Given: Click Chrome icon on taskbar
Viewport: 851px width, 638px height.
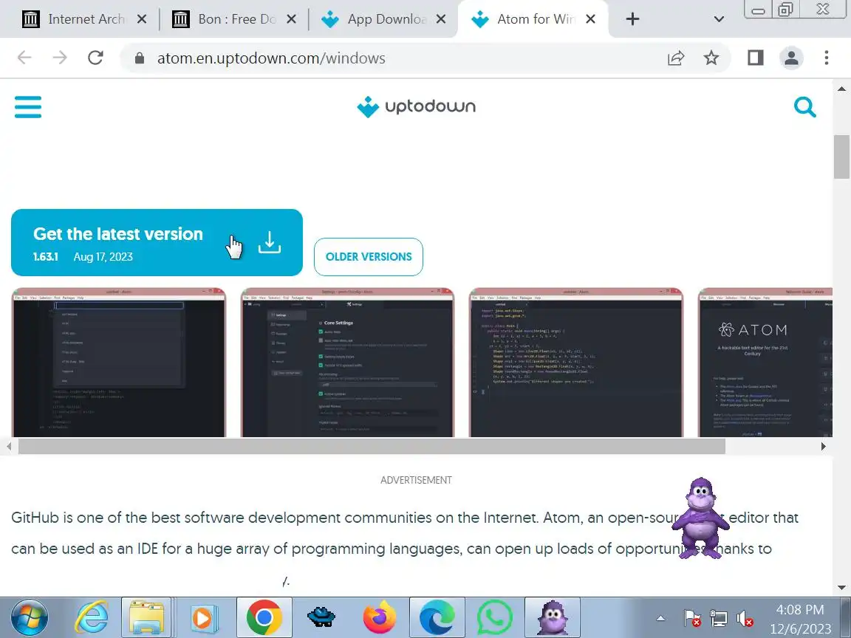Looking at the screenshot, I should [264, 617].
